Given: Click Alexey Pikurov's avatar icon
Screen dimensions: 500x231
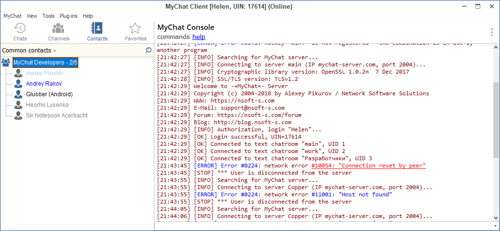Looking at the screenshot, I should tap(18, 73).
